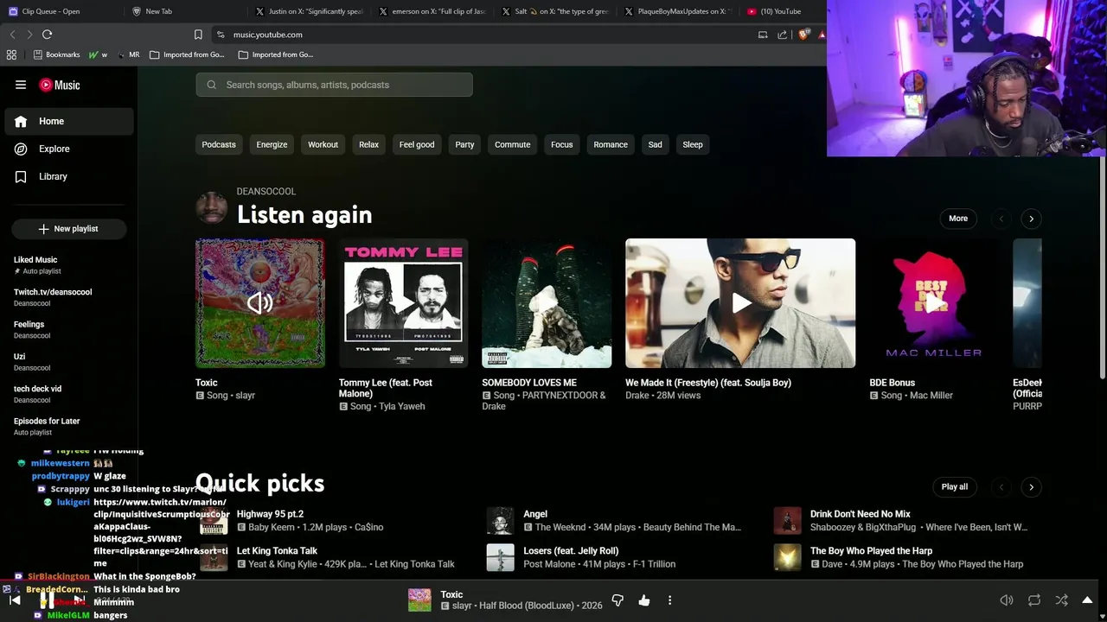Click the share icon in address bar
The image size is (1107, 622).
coord(782,35)
